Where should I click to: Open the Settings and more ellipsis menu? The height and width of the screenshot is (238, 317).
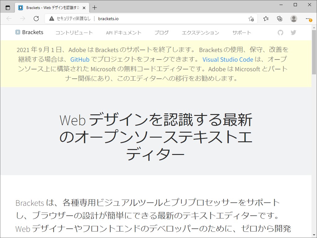(308, 19)
